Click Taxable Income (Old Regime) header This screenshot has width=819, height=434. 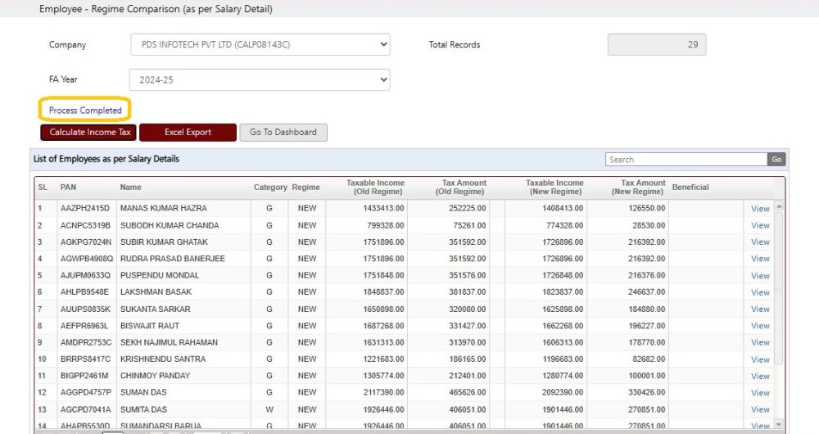376,187
